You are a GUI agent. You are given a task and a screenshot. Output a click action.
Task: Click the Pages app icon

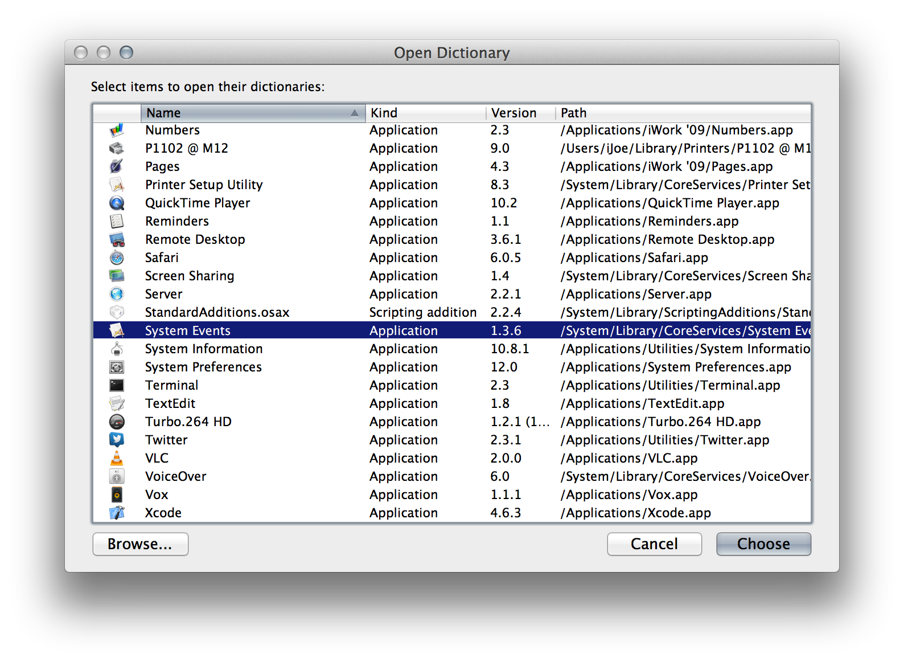click(117, 166)
